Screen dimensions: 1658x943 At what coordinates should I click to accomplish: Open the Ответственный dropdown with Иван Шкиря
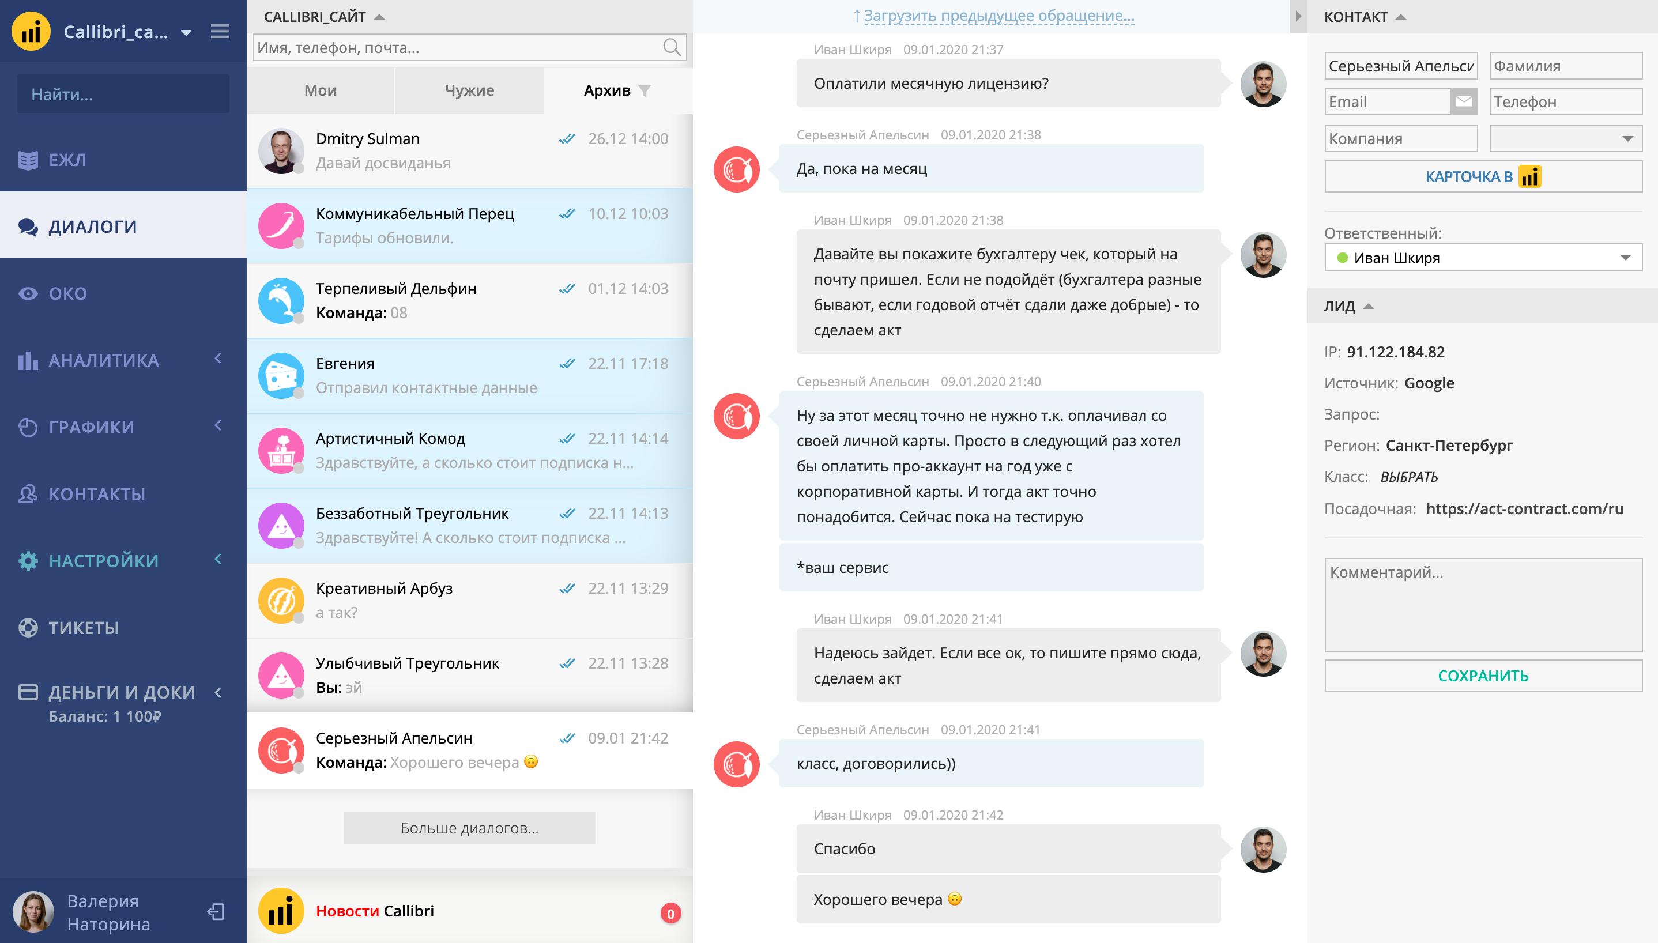coord(1483,258)
